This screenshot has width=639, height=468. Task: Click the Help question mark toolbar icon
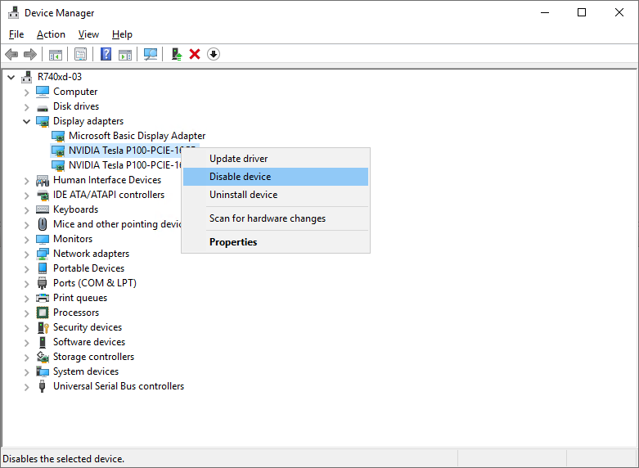coord(106,54)
